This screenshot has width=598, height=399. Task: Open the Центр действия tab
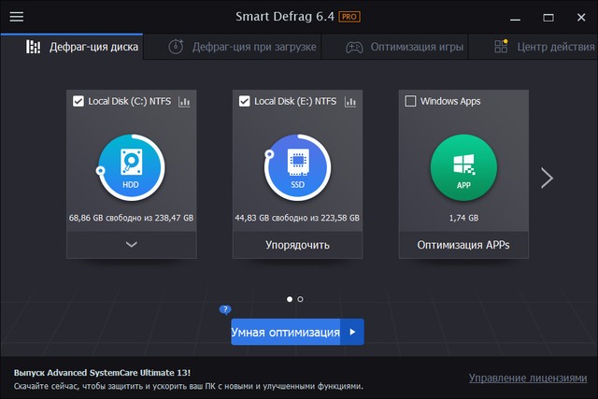[547, 47]
